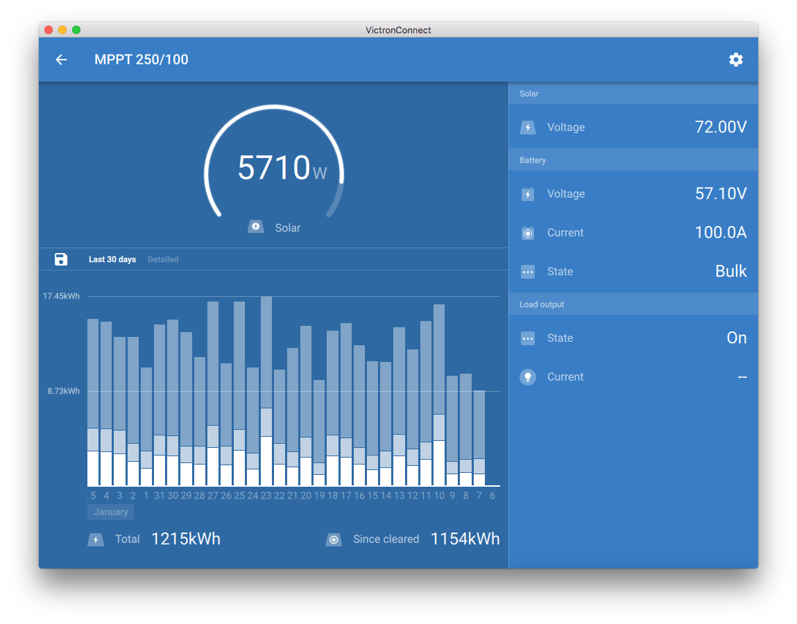Switch to the Detailed tab
Image resolution: width=797 pixels, height=624 pixels.
[x=163, y=259]
